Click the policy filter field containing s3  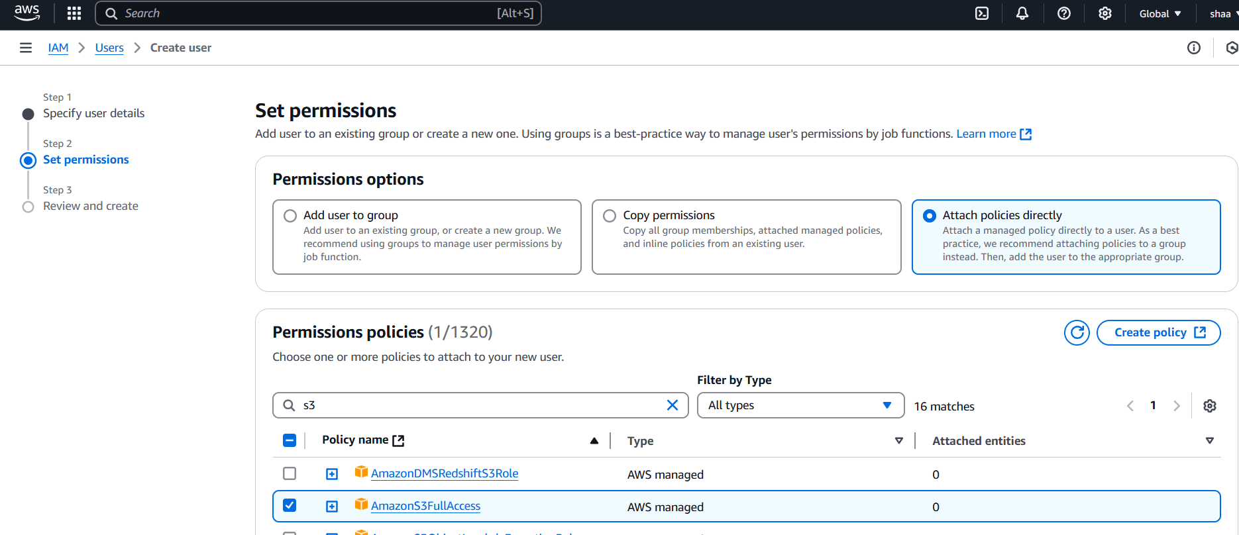tap(480, 405)
